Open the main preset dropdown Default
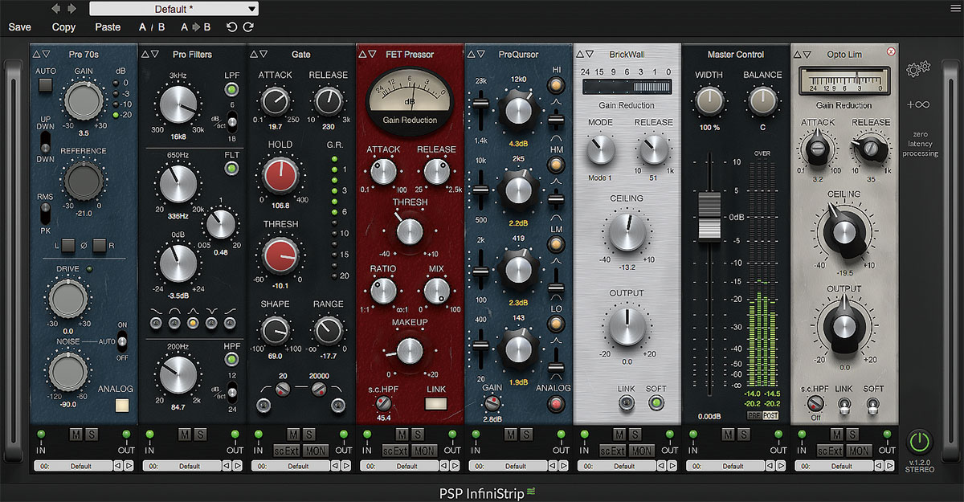 coord(174,9)
